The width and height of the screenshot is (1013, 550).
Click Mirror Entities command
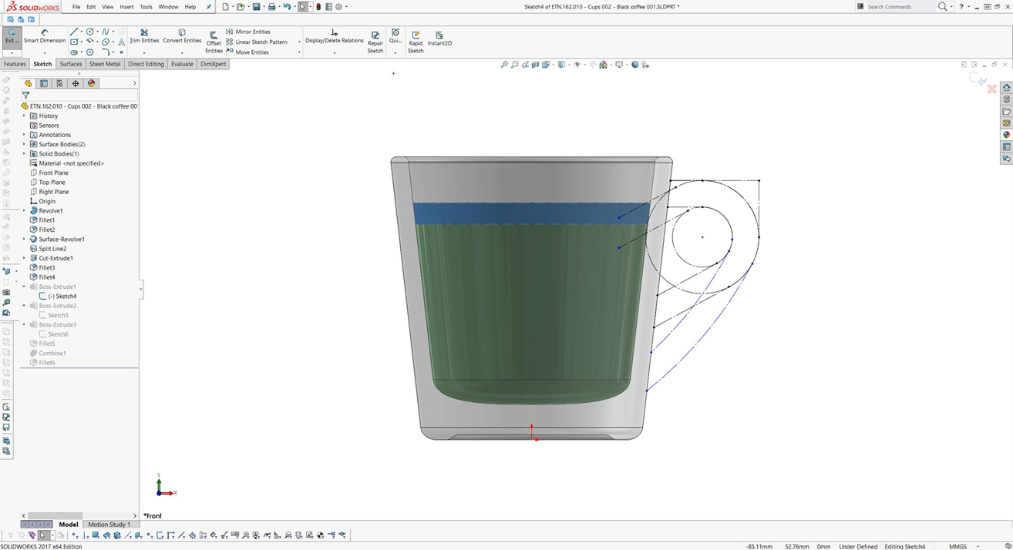tap(247, 32)
